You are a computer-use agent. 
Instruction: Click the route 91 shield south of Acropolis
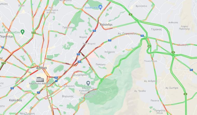[x=38, y=92]
